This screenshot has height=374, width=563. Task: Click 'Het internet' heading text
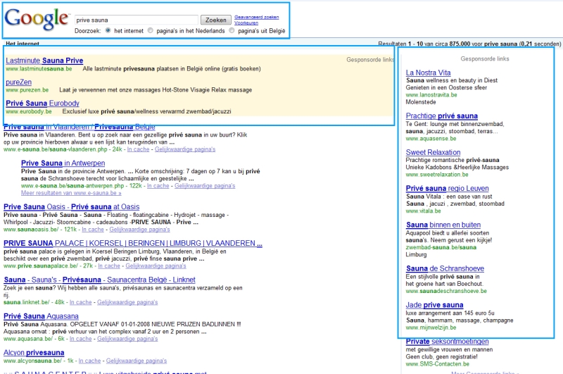(23, 44)
